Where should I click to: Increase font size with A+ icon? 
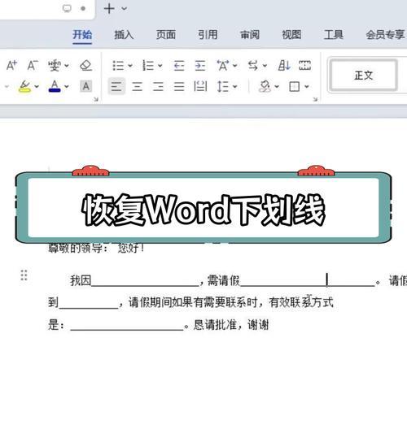pos(11,66)
